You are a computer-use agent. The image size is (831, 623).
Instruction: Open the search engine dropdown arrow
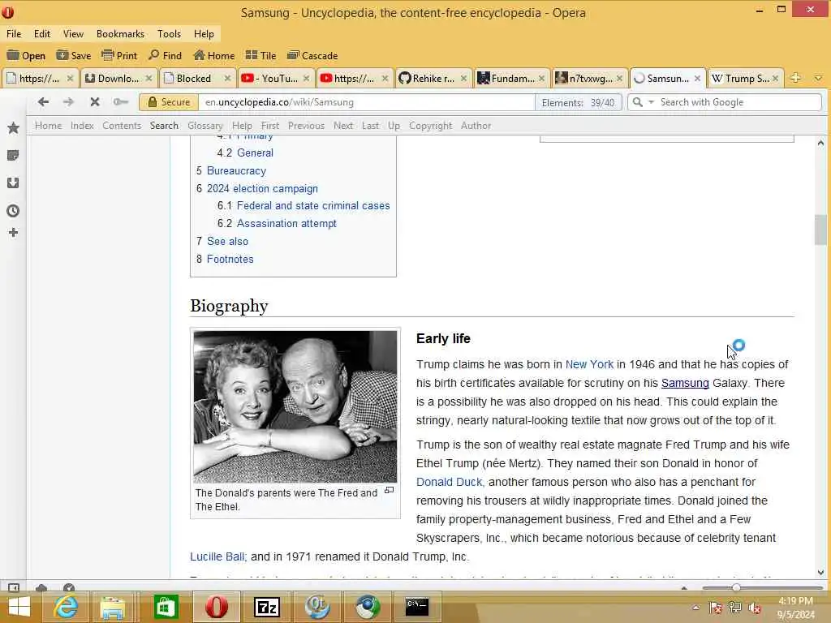tap(652, 101)
